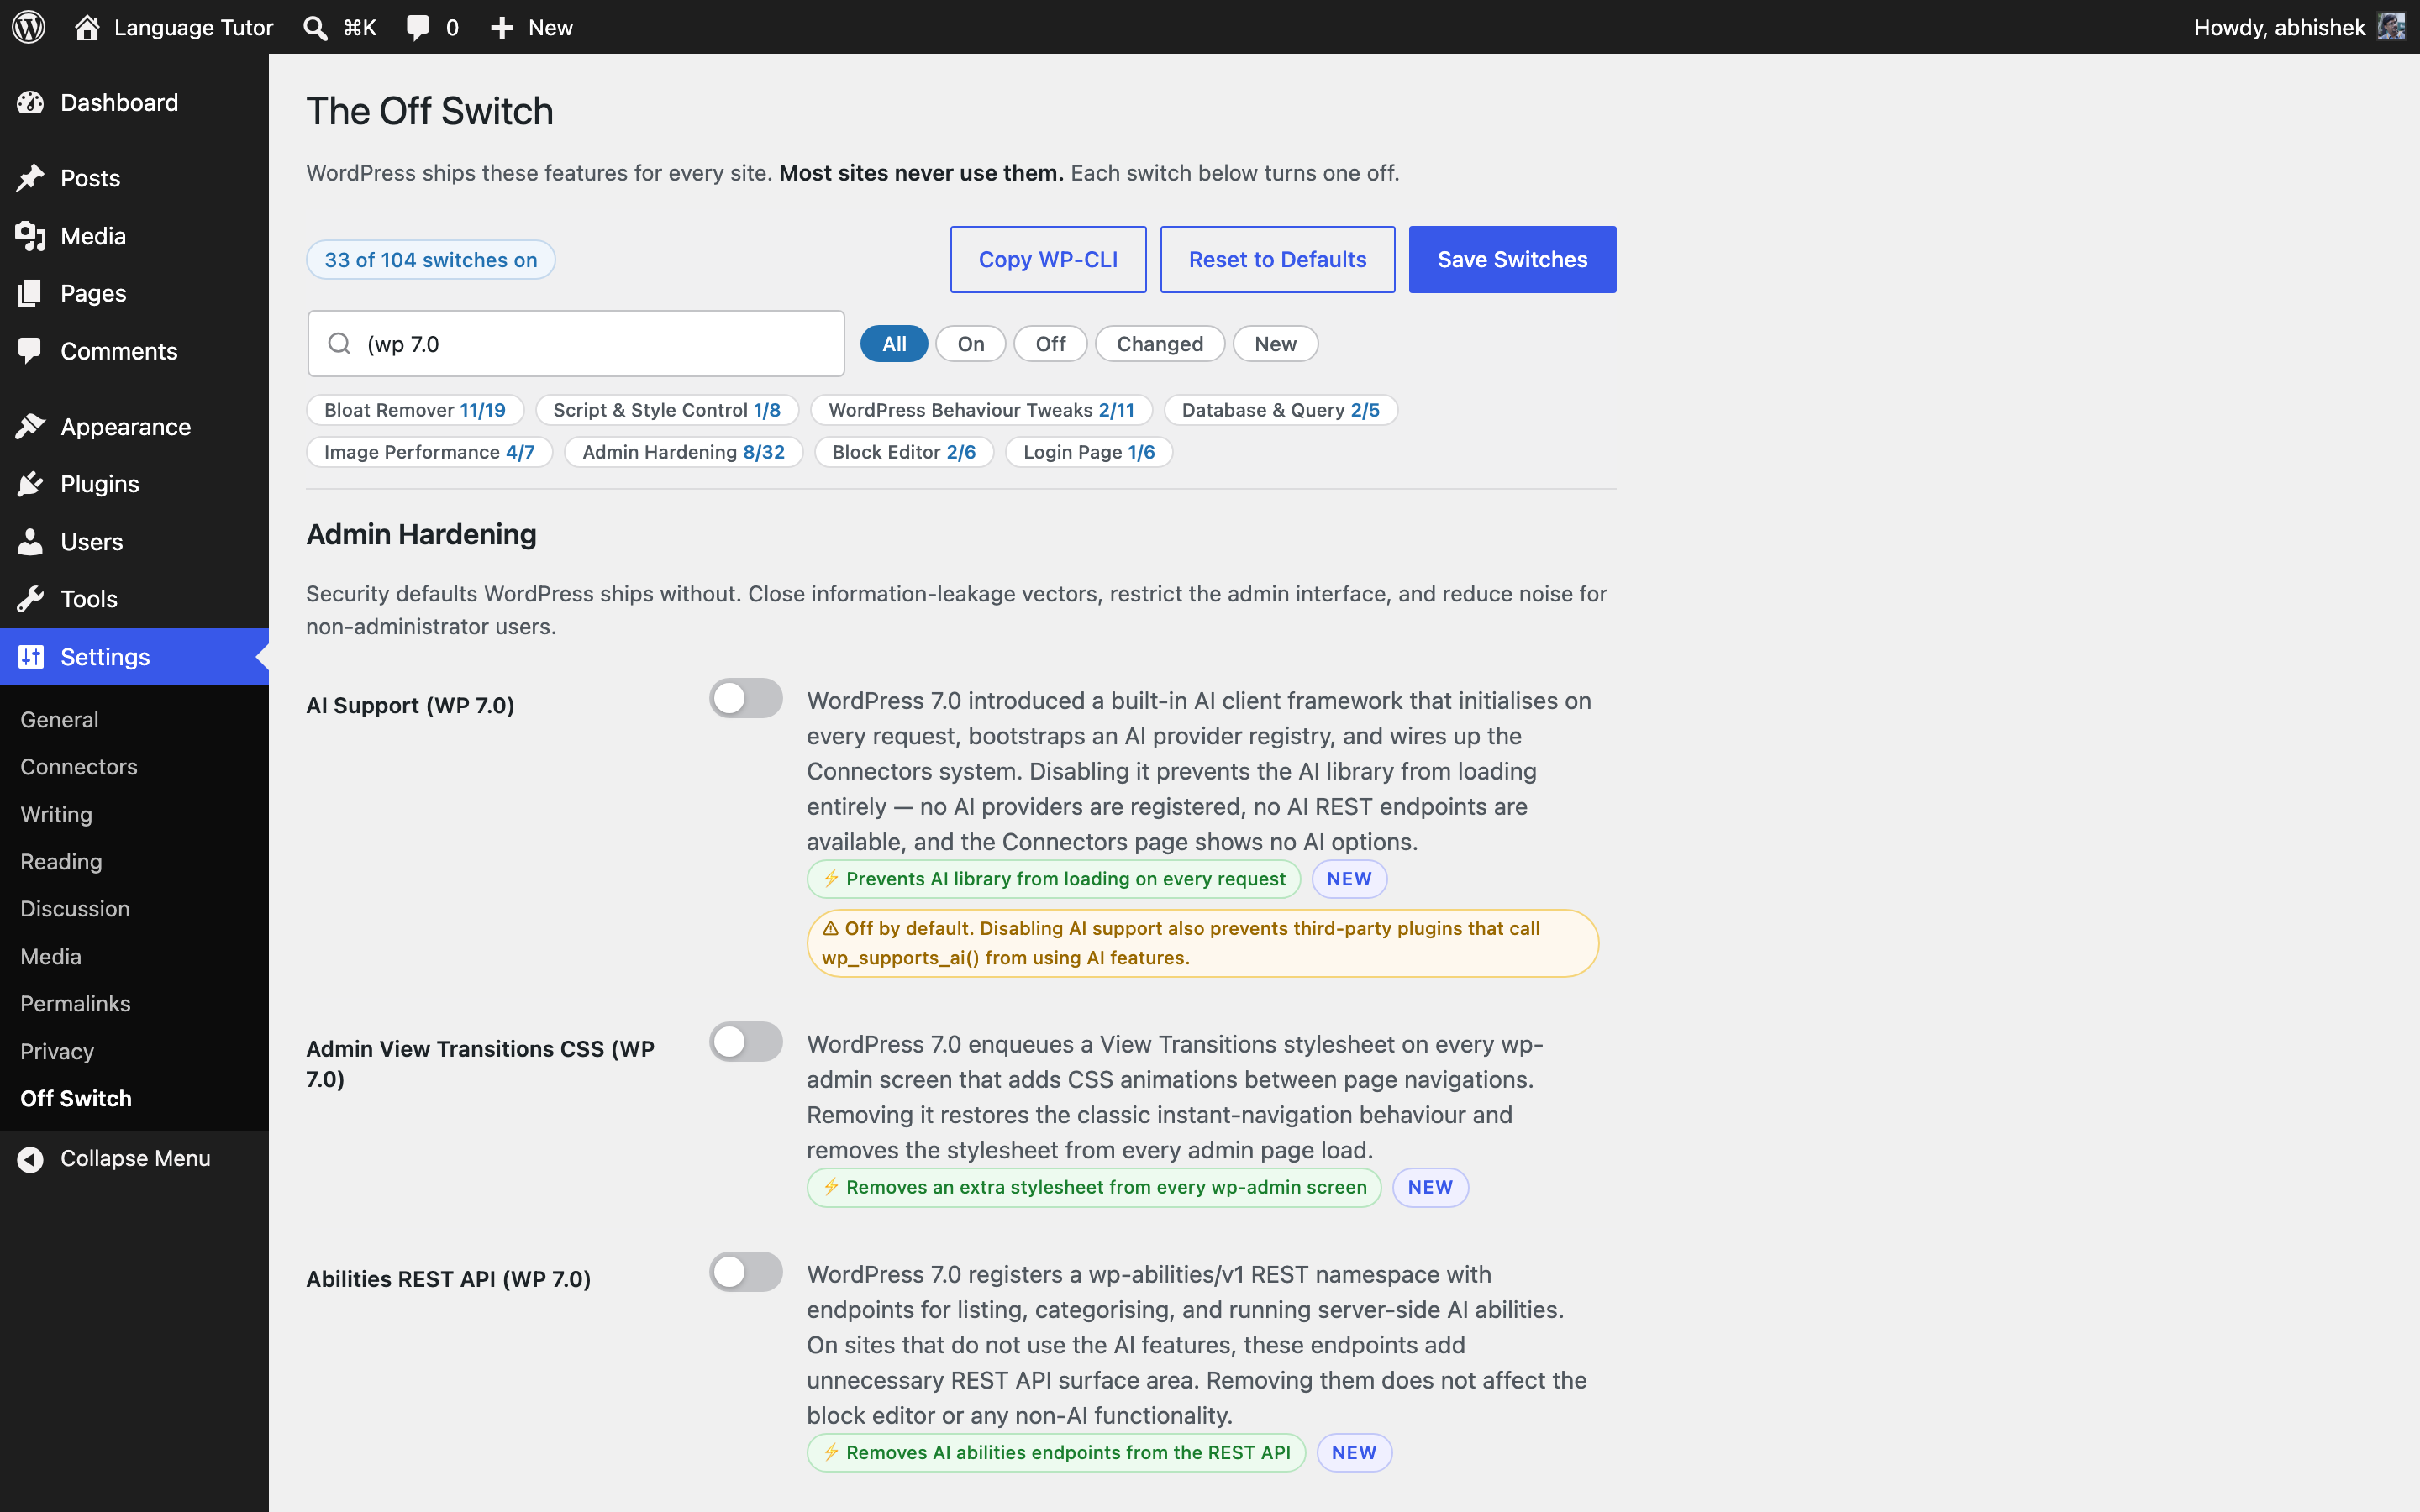Viewport: 2420px width, 1512px height.
Task: Click the Settings sliders icon
Action: click(x=30, y=657)
